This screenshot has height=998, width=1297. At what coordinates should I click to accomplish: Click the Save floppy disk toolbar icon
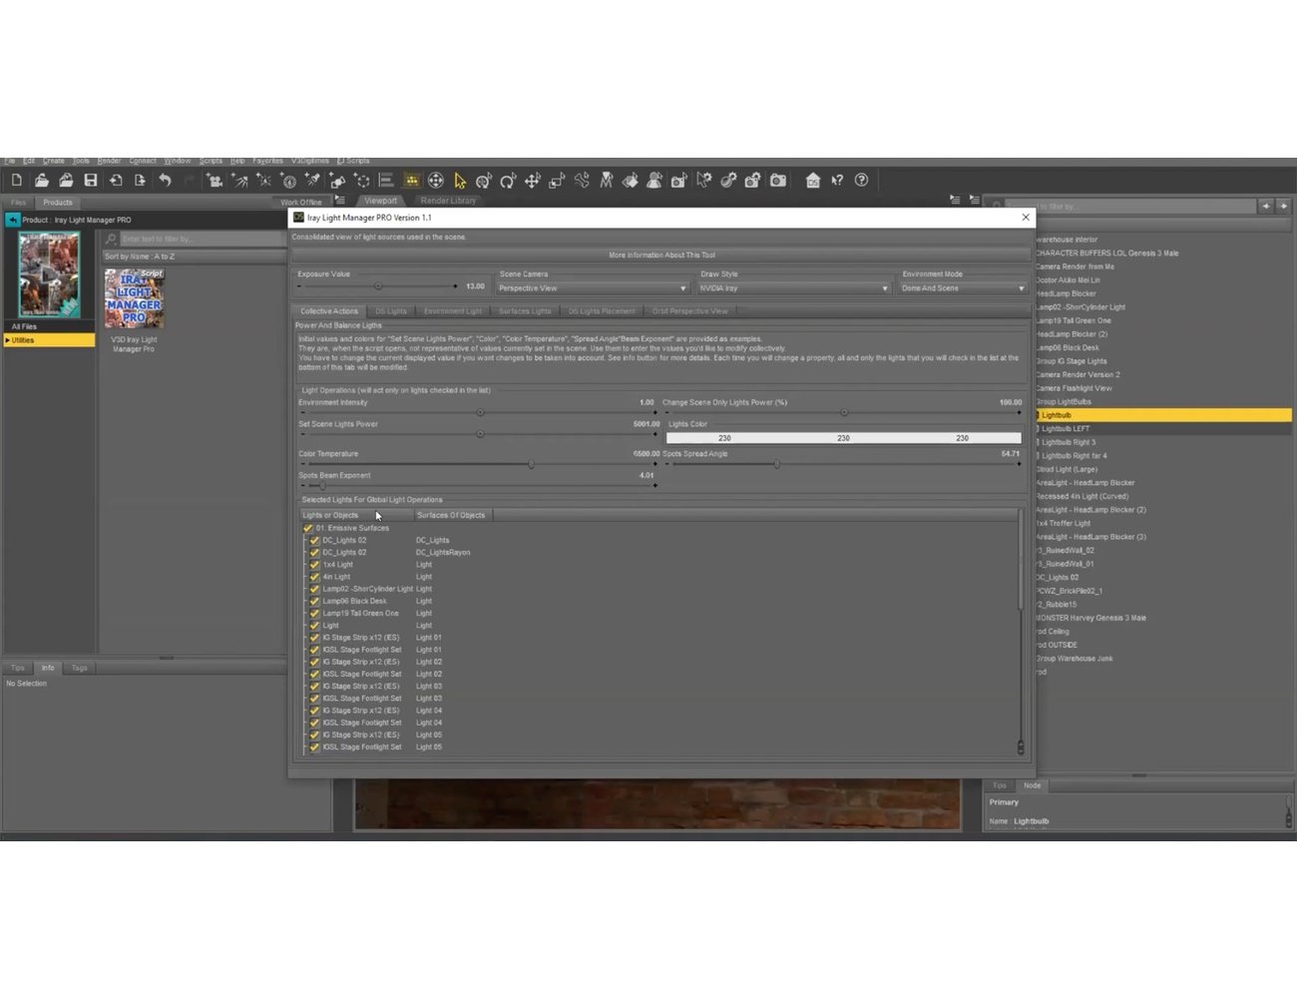(91, 181)
